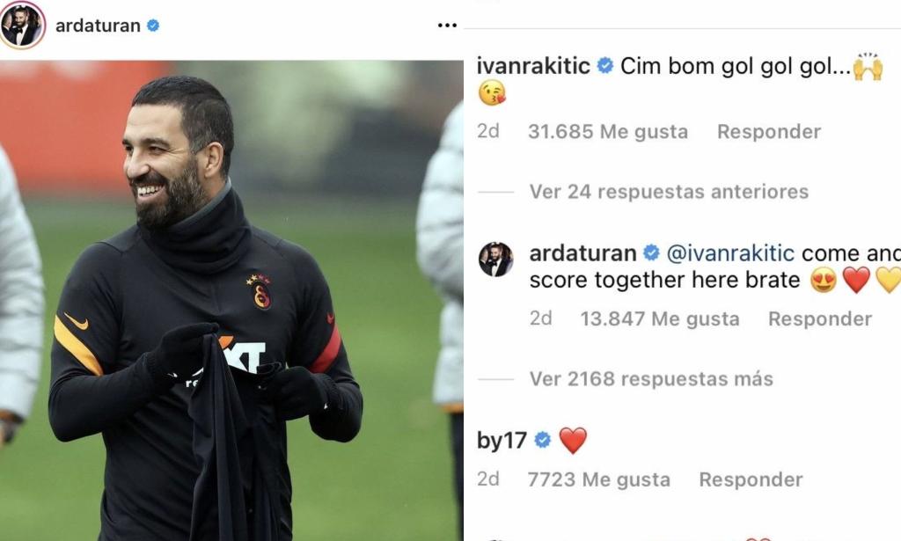This screenshot has width=901, height=541.
Task: Click the red heart emoji in by17's comment
Action: [x=573, y=441]
